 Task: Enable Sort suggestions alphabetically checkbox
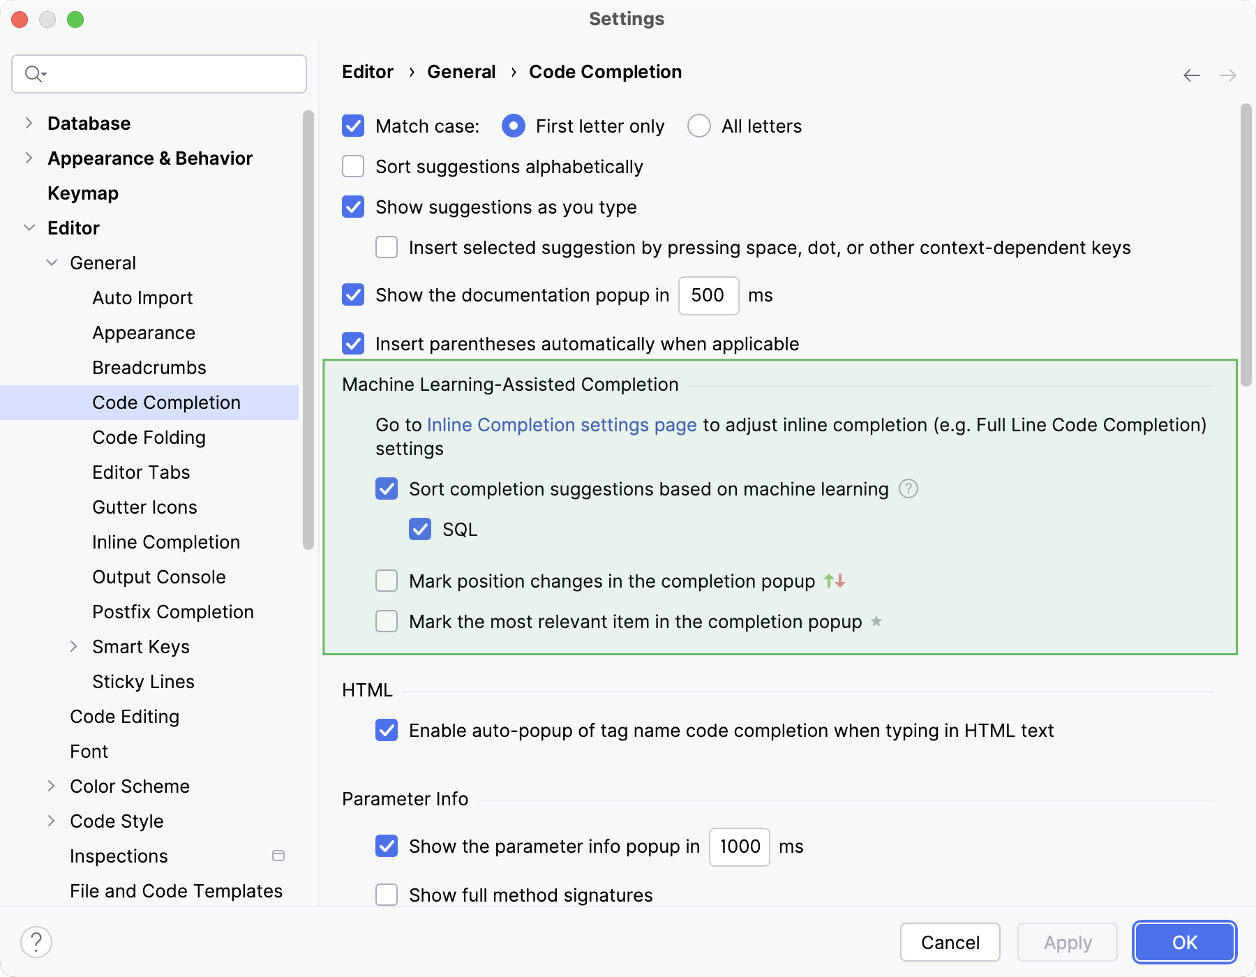pos(353,167)
